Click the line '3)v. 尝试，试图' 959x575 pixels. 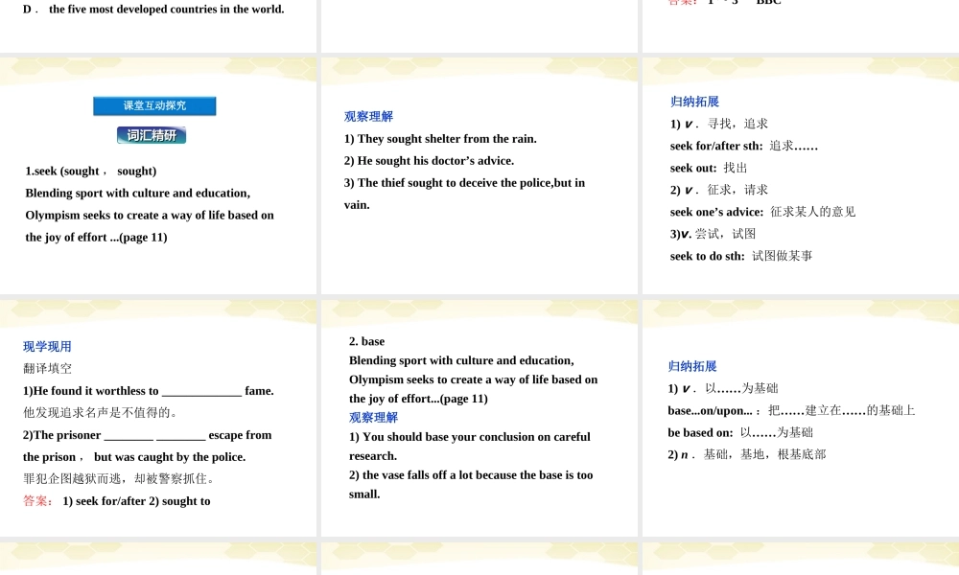point(713,234)
